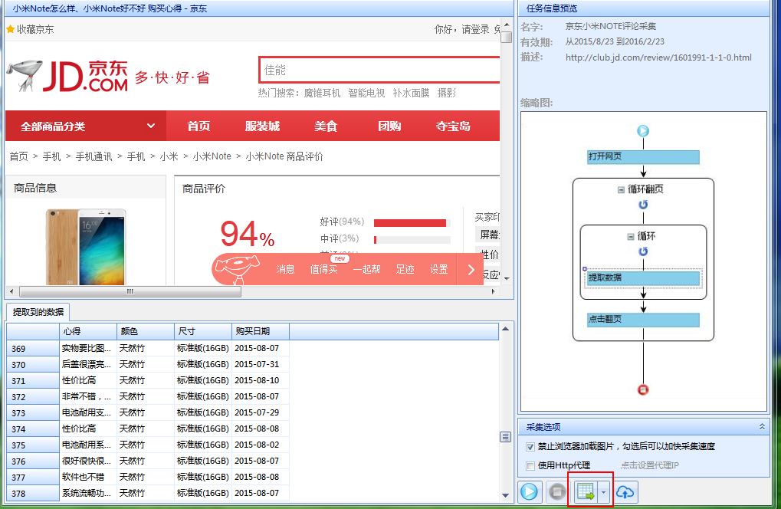Enable the 使用Http代理 checkbox
The image size is (781, 509).
(x=530, y=465)
